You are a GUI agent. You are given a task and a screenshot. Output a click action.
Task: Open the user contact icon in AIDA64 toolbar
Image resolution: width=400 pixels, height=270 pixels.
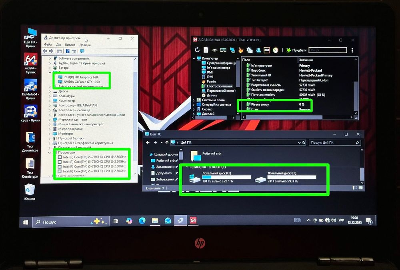click(258, 50)
